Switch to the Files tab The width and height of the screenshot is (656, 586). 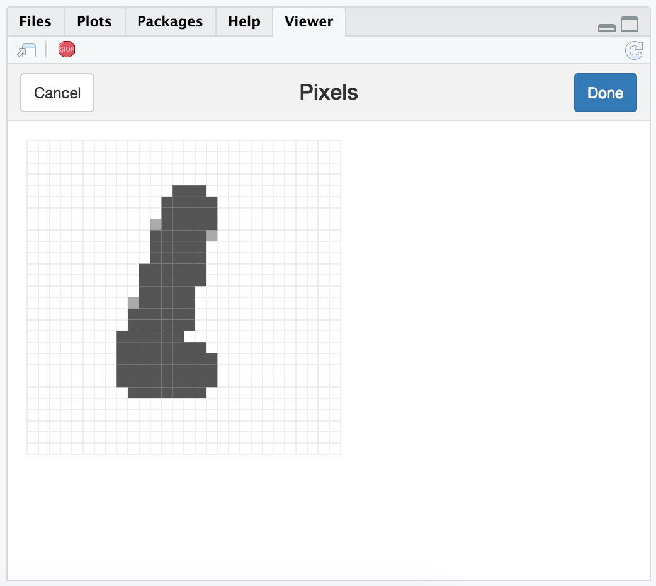35,21
